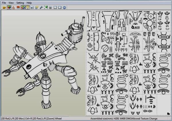Switch to single-pane window layout icon
This screenshot has height=121, width=172.
60,7
